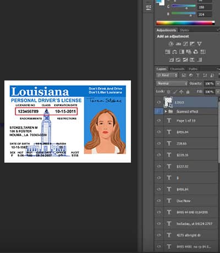
Task: Hide the LOGO layer
Action: [159, 103]
